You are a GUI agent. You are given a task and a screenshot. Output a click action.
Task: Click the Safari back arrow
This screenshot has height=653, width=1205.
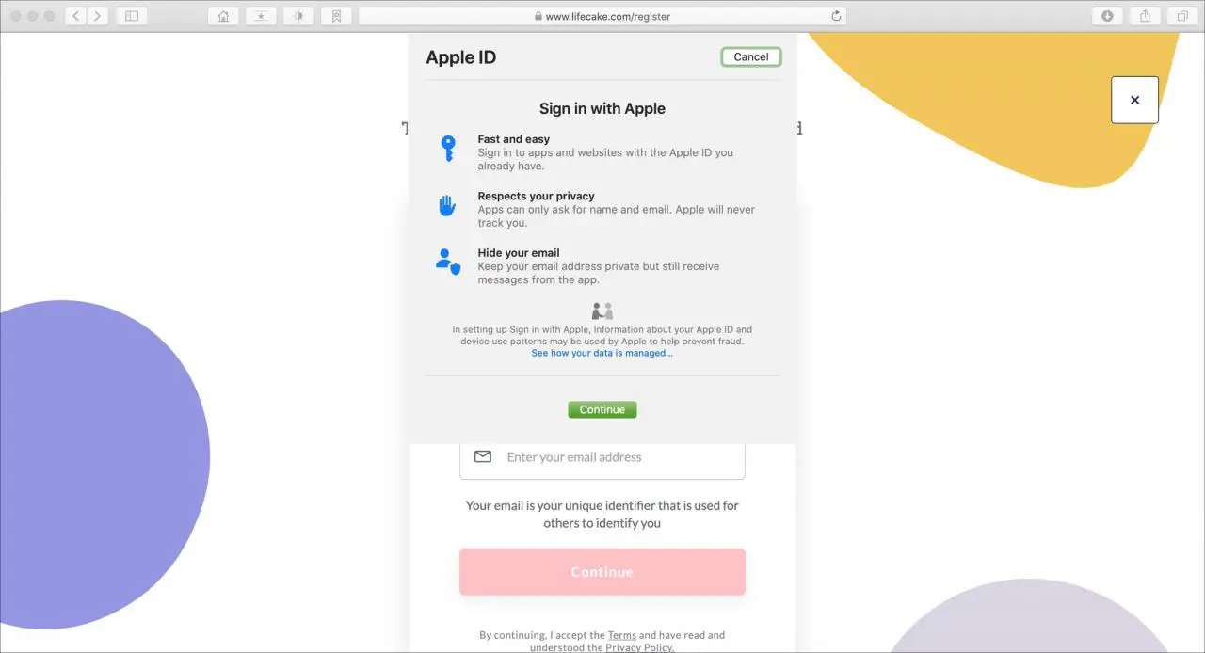point(76,16)
